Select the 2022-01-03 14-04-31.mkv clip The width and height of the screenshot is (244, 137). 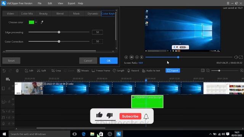(x=123, y=88)
